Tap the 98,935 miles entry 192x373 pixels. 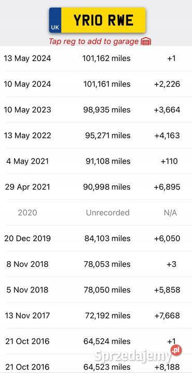tap(107, 110)
